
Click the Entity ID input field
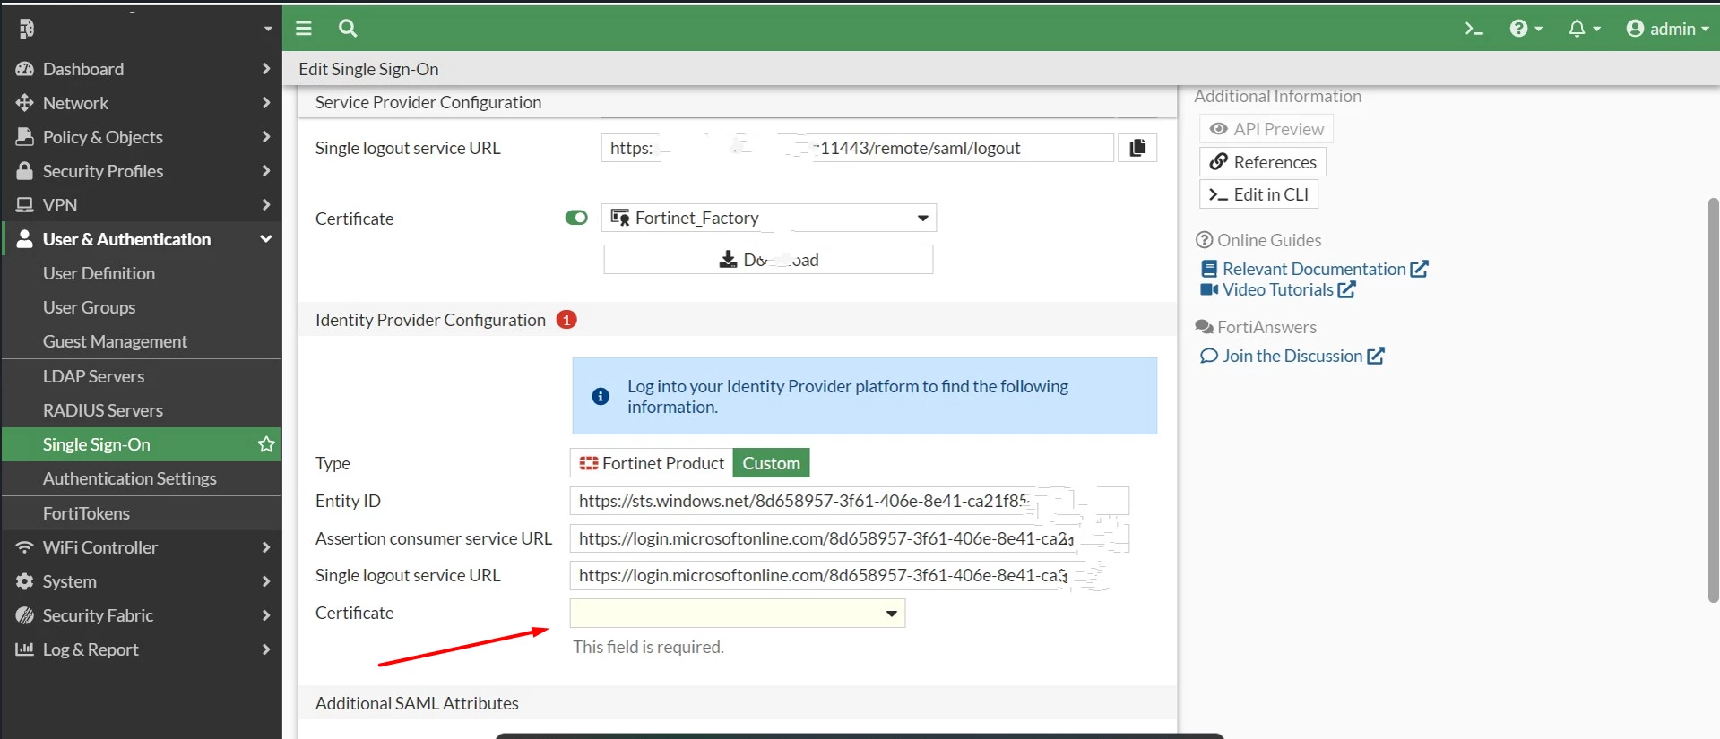[x=849, y=501]
